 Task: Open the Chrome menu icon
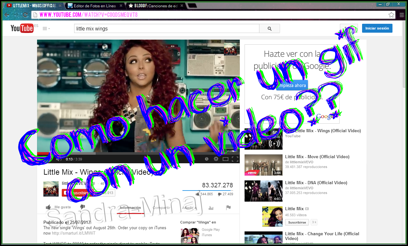pyautogui.click(x=402, y=15)
